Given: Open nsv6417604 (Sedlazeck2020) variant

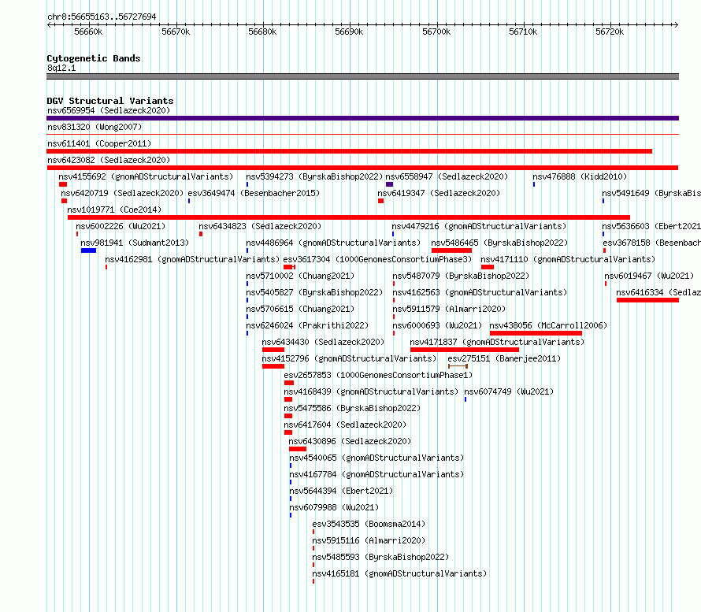Looking at the screenshot, I should pyautogui.click(x=345, y=425).
